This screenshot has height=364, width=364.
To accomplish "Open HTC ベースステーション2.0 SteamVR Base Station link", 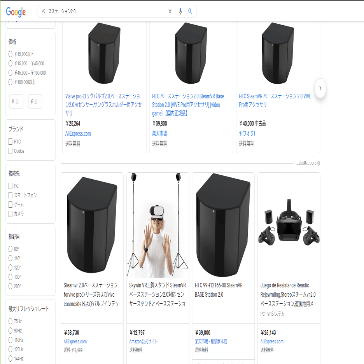I will [x=188, y=105].
